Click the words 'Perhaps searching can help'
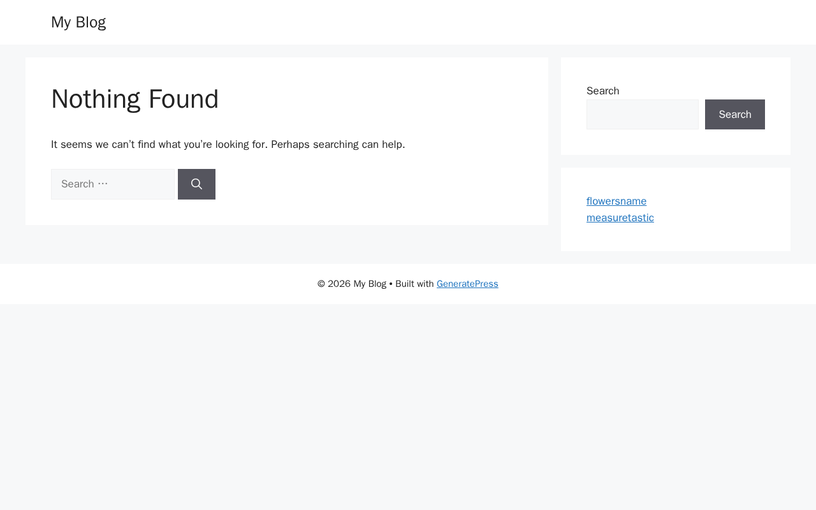The width and height of the screenshot is (816, 510). 337,145
